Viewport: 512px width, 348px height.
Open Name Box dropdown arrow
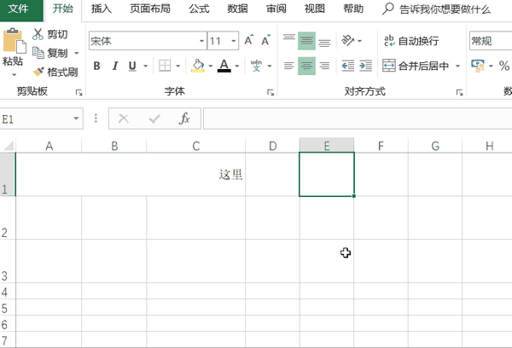(76, 119)
